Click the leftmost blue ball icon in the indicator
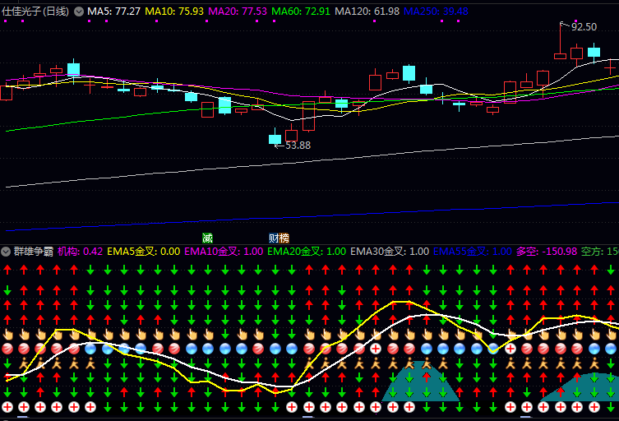Image resolution: width=619 pixels, height=421 pixels. tap(91, 349)
